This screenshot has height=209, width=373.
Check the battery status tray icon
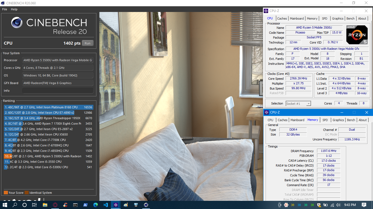(325, 205)
